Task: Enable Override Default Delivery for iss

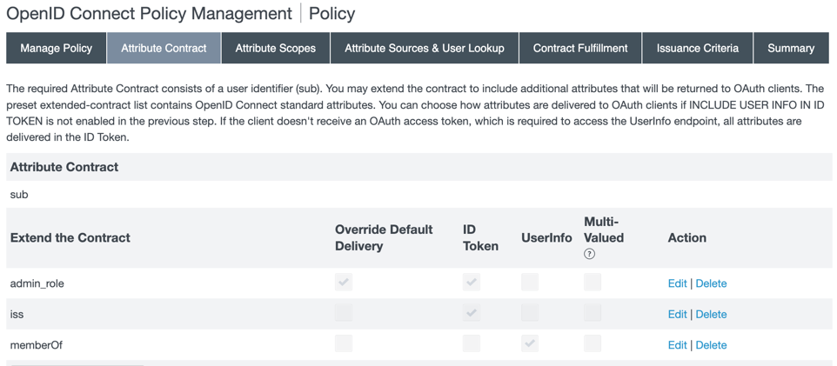Action: 344,313
